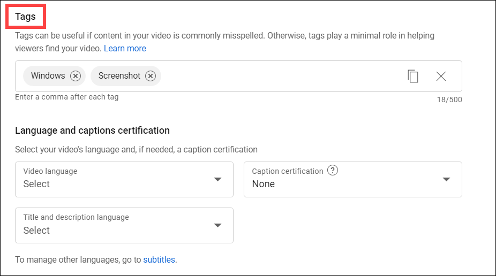Open Title and description language Select box

[x=124, y=226]
